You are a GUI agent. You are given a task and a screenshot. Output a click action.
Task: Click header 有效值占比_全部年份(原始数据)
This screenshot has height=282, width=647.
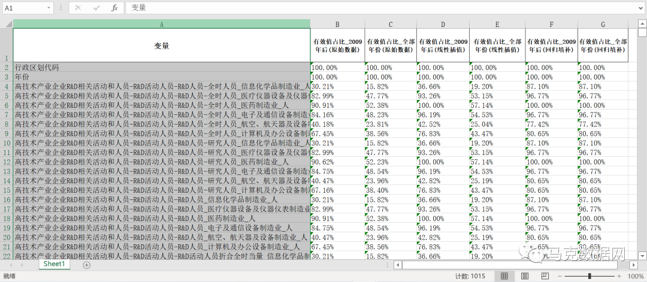click(x=391, y=46)
